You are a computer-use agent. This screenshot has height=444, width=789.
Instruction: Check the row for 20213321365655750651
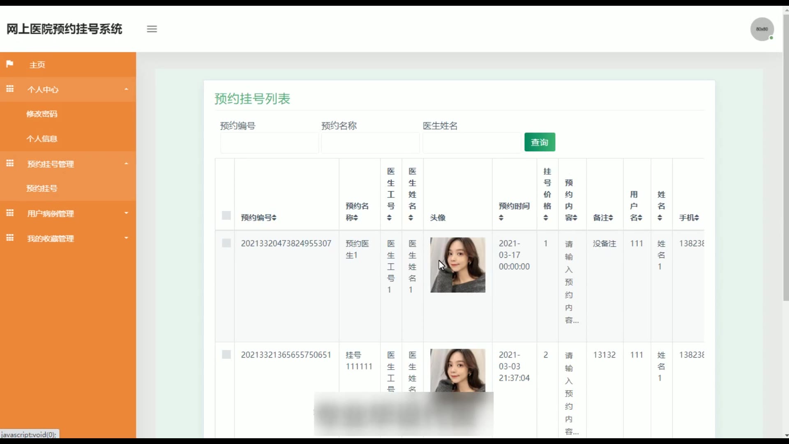tap(226, 354)
